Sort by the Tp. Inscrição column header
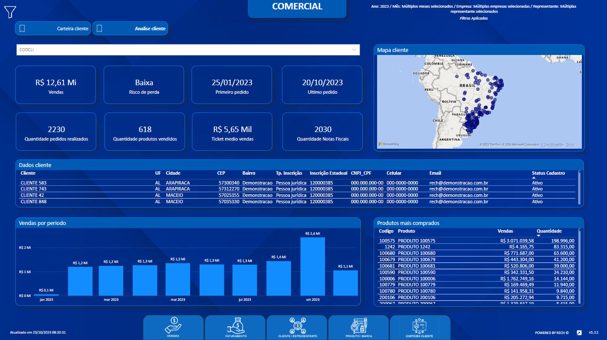The width and height of the screenshot is (607, 340). [289, 173]
